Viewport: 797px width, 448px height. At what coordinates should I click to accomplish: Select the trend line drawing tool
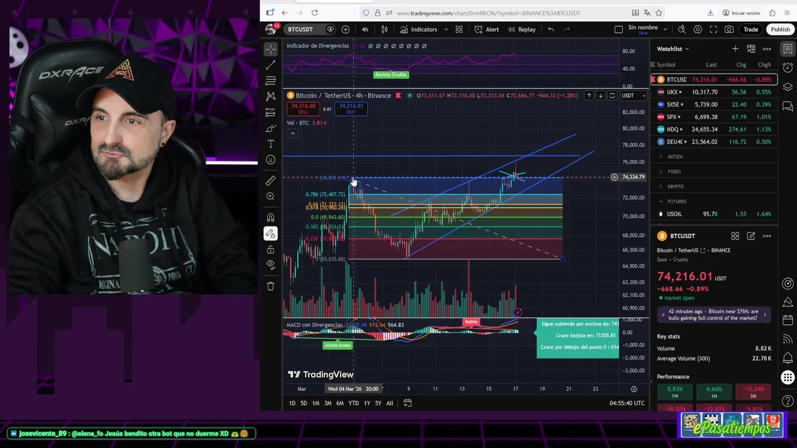tap(270, 65)
